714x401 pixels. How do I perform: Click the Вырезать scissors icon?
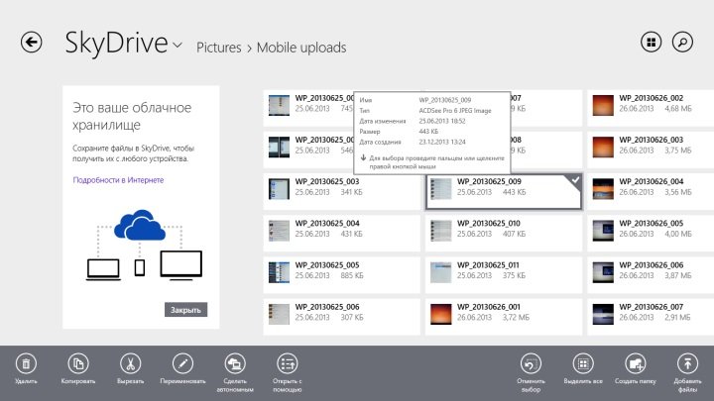coord(130,363)
